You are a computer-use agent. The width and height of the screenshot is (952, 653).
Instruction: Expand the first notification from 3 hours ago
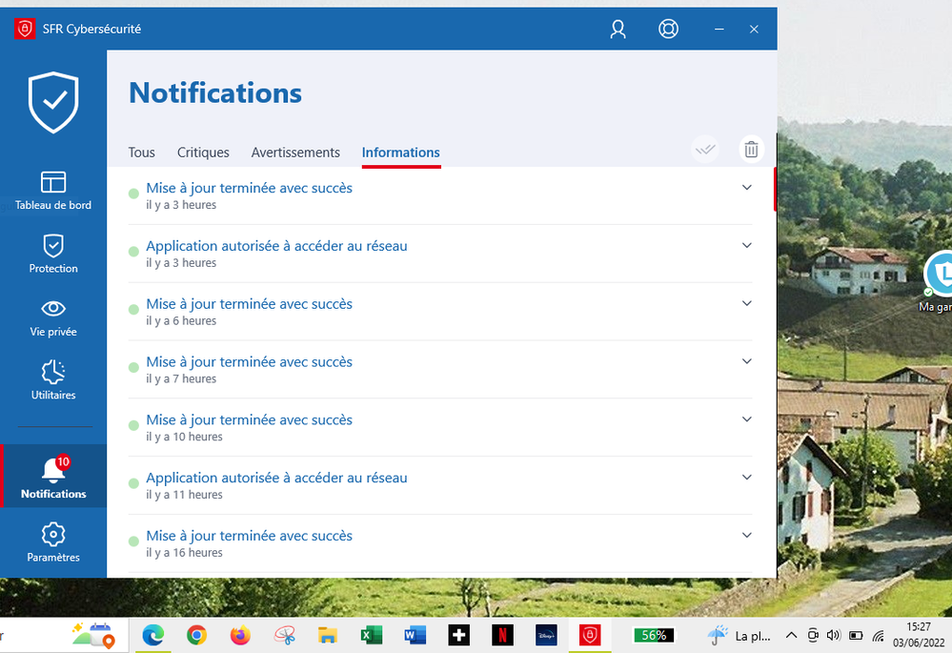coord(746,188)
